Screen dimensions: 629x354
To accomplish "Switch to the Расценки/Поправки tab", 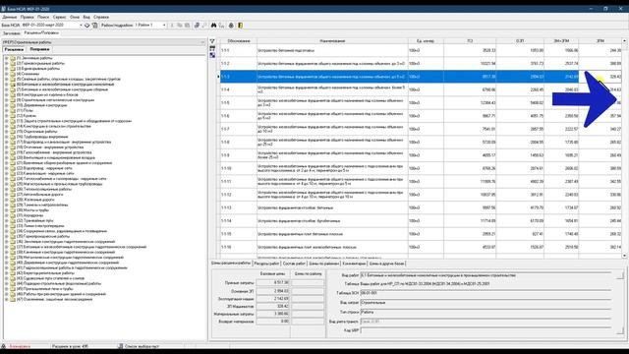I will (41, 33).
